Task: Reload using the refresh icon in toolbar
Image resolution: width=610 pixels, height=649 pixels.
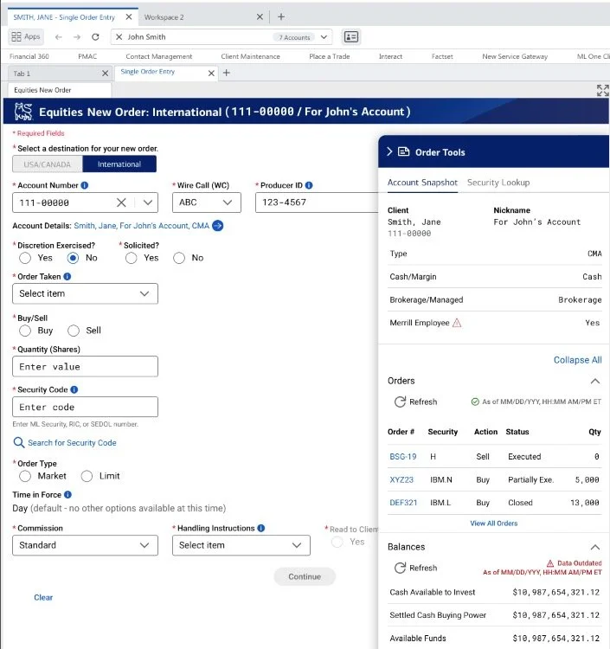Action: pyautogui.click(x=95, y=37)
